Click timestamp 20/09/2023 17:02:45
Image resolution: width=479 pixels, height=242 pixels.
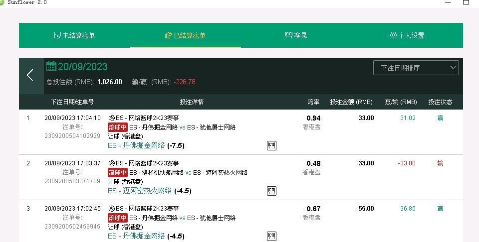click(x=72, y=209)
